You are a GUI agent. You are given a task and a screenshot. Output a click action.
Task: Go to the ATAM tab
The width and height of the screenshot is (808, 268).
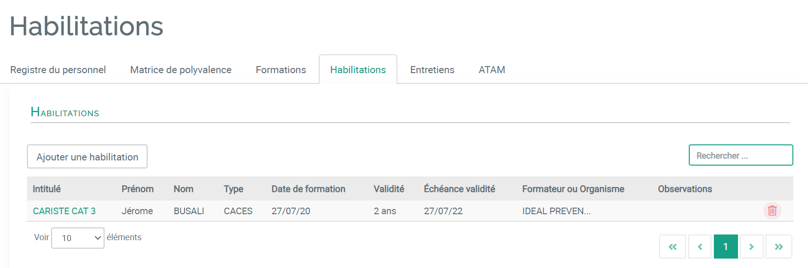492,70
